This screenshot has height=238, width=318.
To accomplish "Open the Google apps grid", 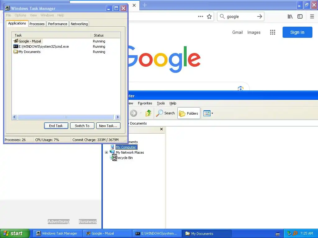I will [x=273, y=32].
